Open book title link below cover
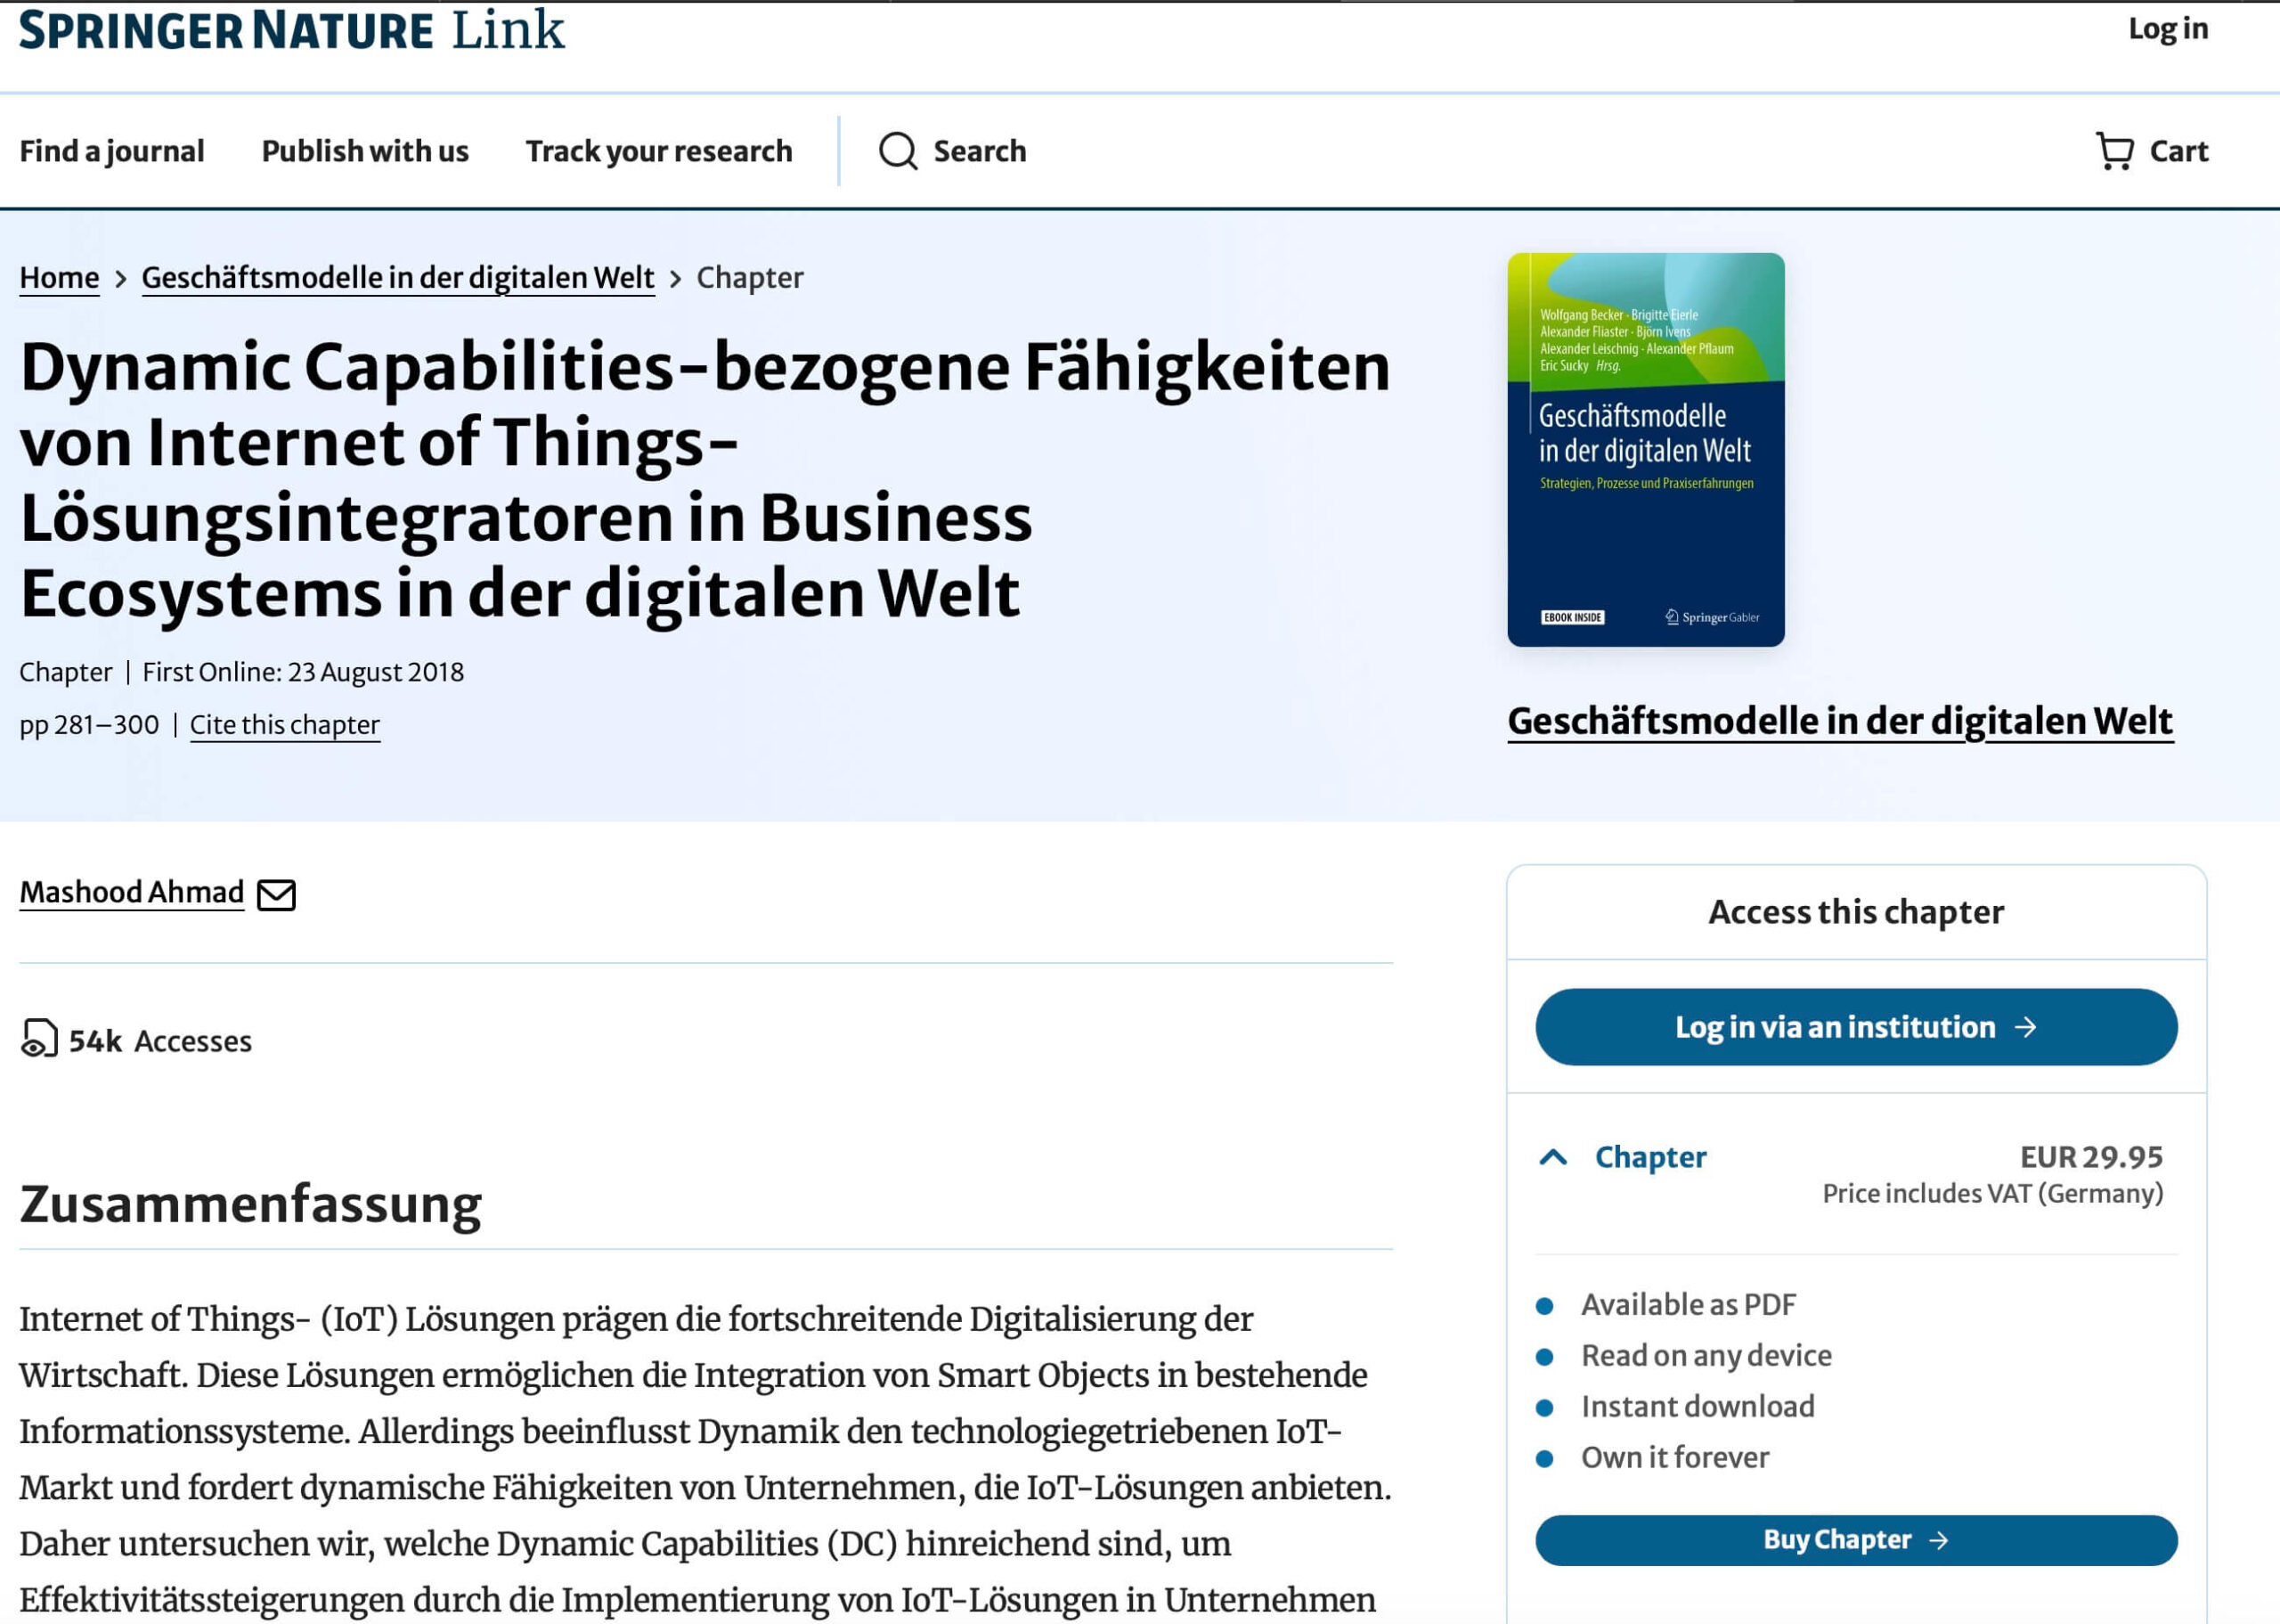The width and height of the screenshot is (2280, 1624). (x=1839, y=721)
